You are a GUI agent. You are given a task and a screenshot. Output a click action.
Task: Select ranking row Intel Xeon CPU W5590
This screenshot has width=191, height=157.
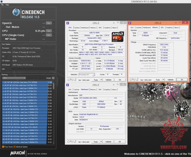(27, 82)
